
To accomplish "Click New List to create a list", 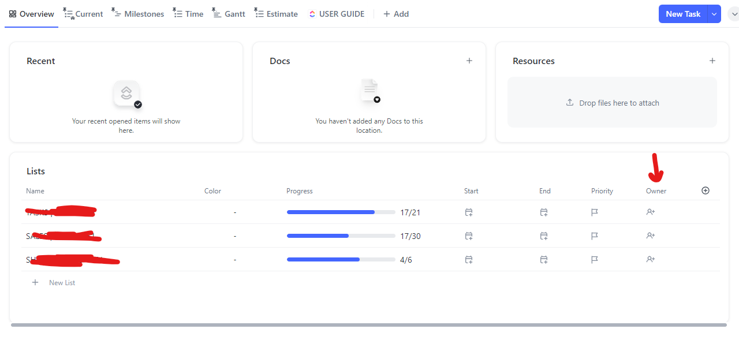I will click(x=62, y=283).
